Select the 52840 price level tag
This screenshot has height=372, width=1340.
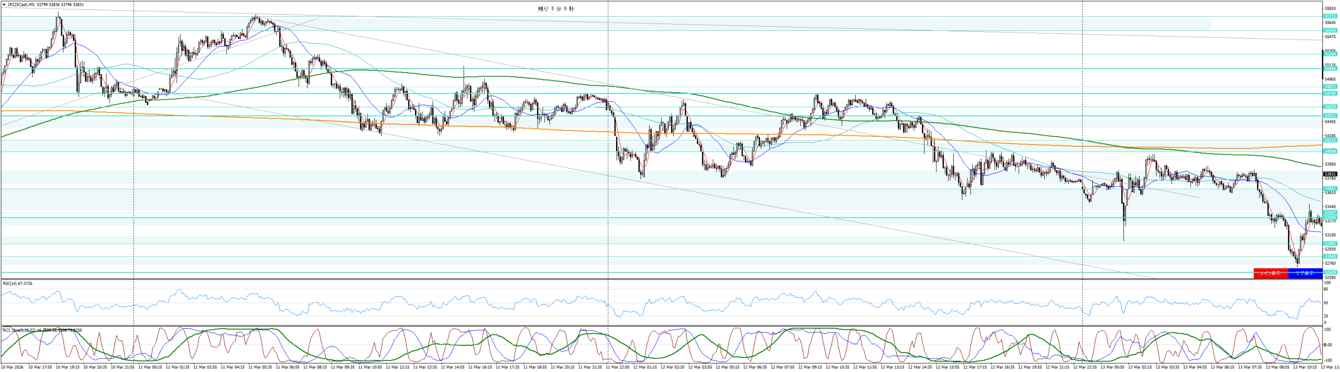coord(1330,257)
